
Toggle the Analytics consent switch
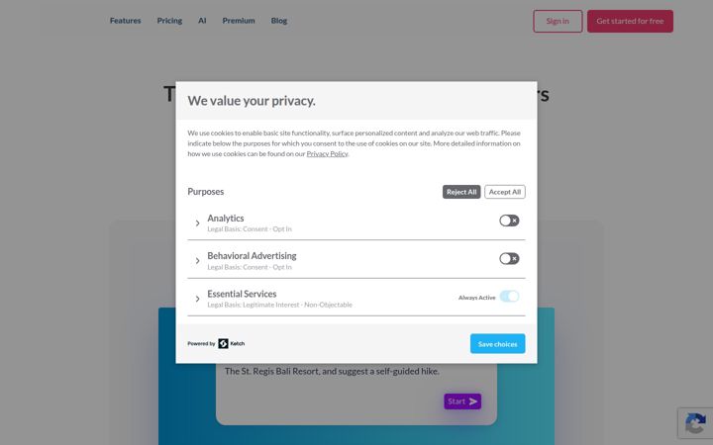[509, 221]
